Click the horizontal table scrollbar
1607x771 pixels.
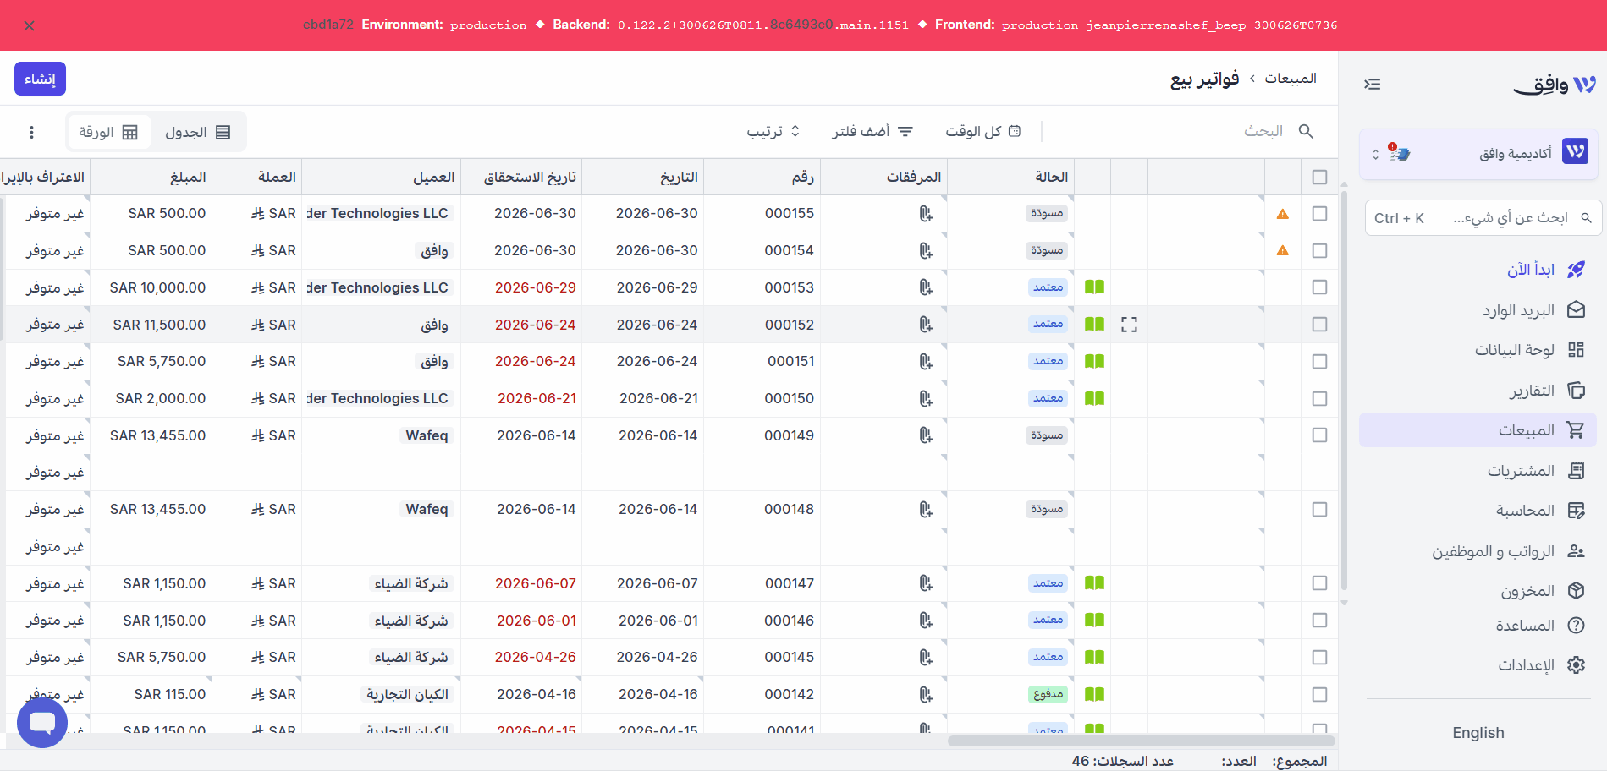(x=1141, y=741)
